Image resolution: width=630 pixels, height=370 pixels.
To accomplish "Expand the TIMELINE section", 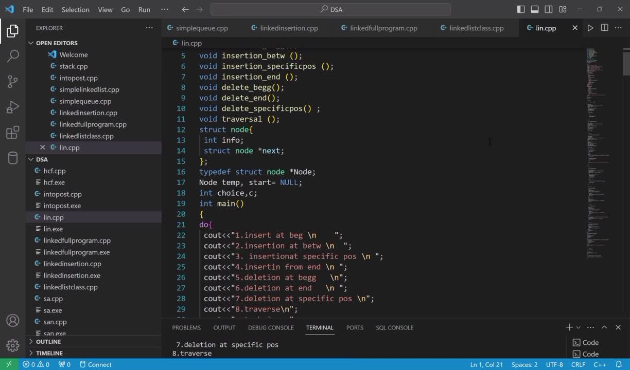I will point(49,353).
